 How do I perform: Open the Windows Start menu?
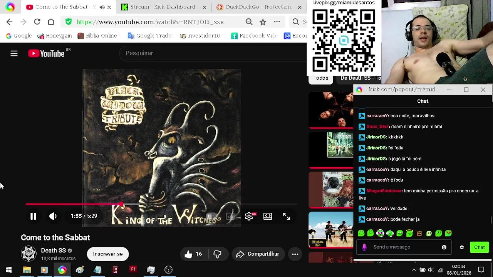coord(8,270)
